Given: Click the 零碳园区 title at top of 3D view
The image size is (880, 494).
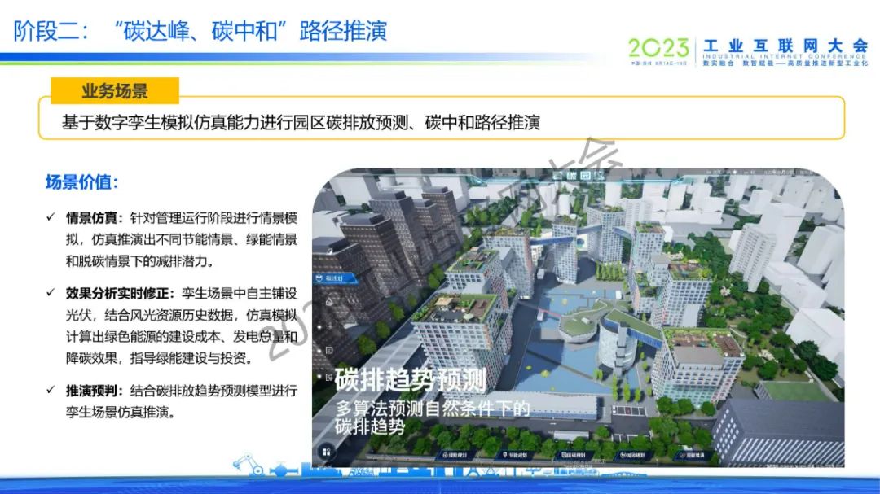Looking at the screenshot, I should (x=576, y=175).
